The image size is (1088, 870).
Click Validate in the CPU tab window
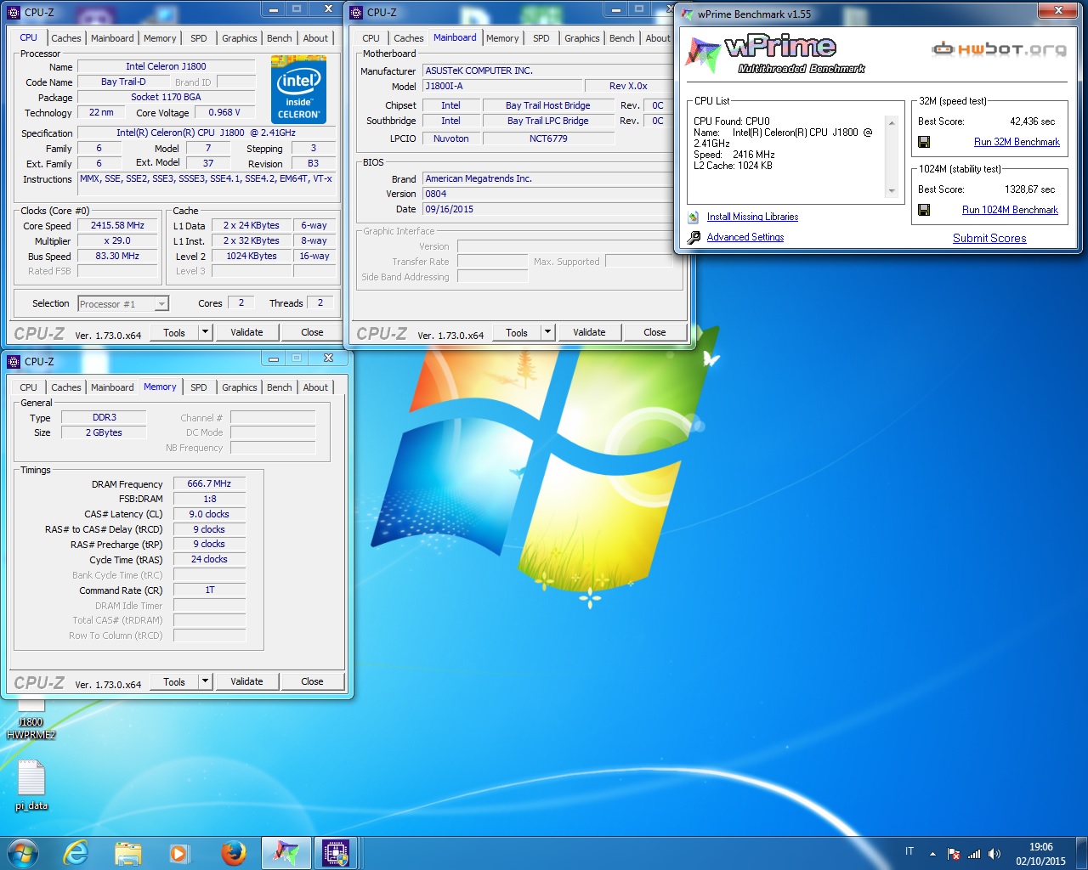246,332
